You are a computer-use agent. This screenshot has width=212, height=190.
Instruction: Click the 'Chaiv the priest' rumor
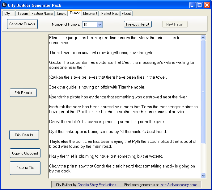[122, 168]
